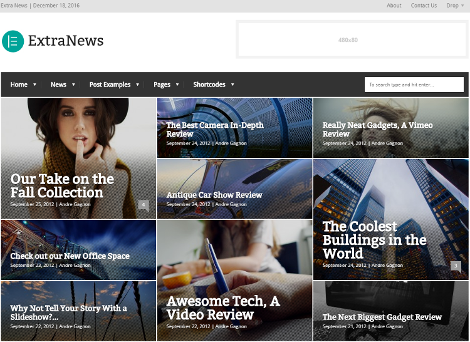Open 'Our Take on the Fall Collection' article

click(62, 185)
